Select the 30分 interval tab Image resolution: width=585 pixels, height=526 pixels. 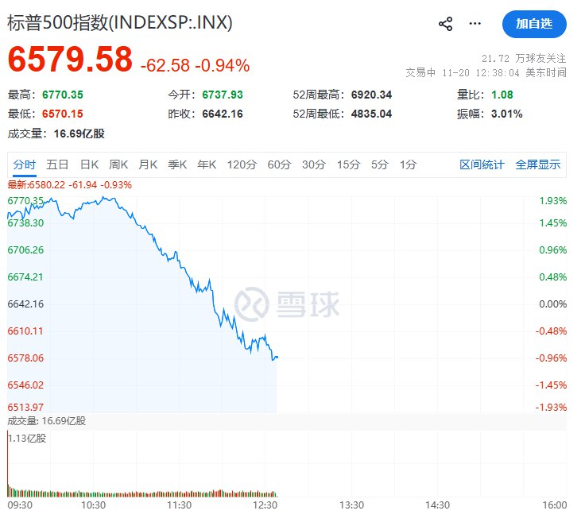click(x=314, y=164)
